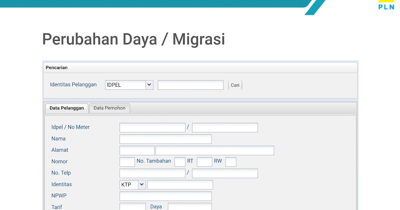Open the IDPEL identity type dropdown

coord(129,85)
